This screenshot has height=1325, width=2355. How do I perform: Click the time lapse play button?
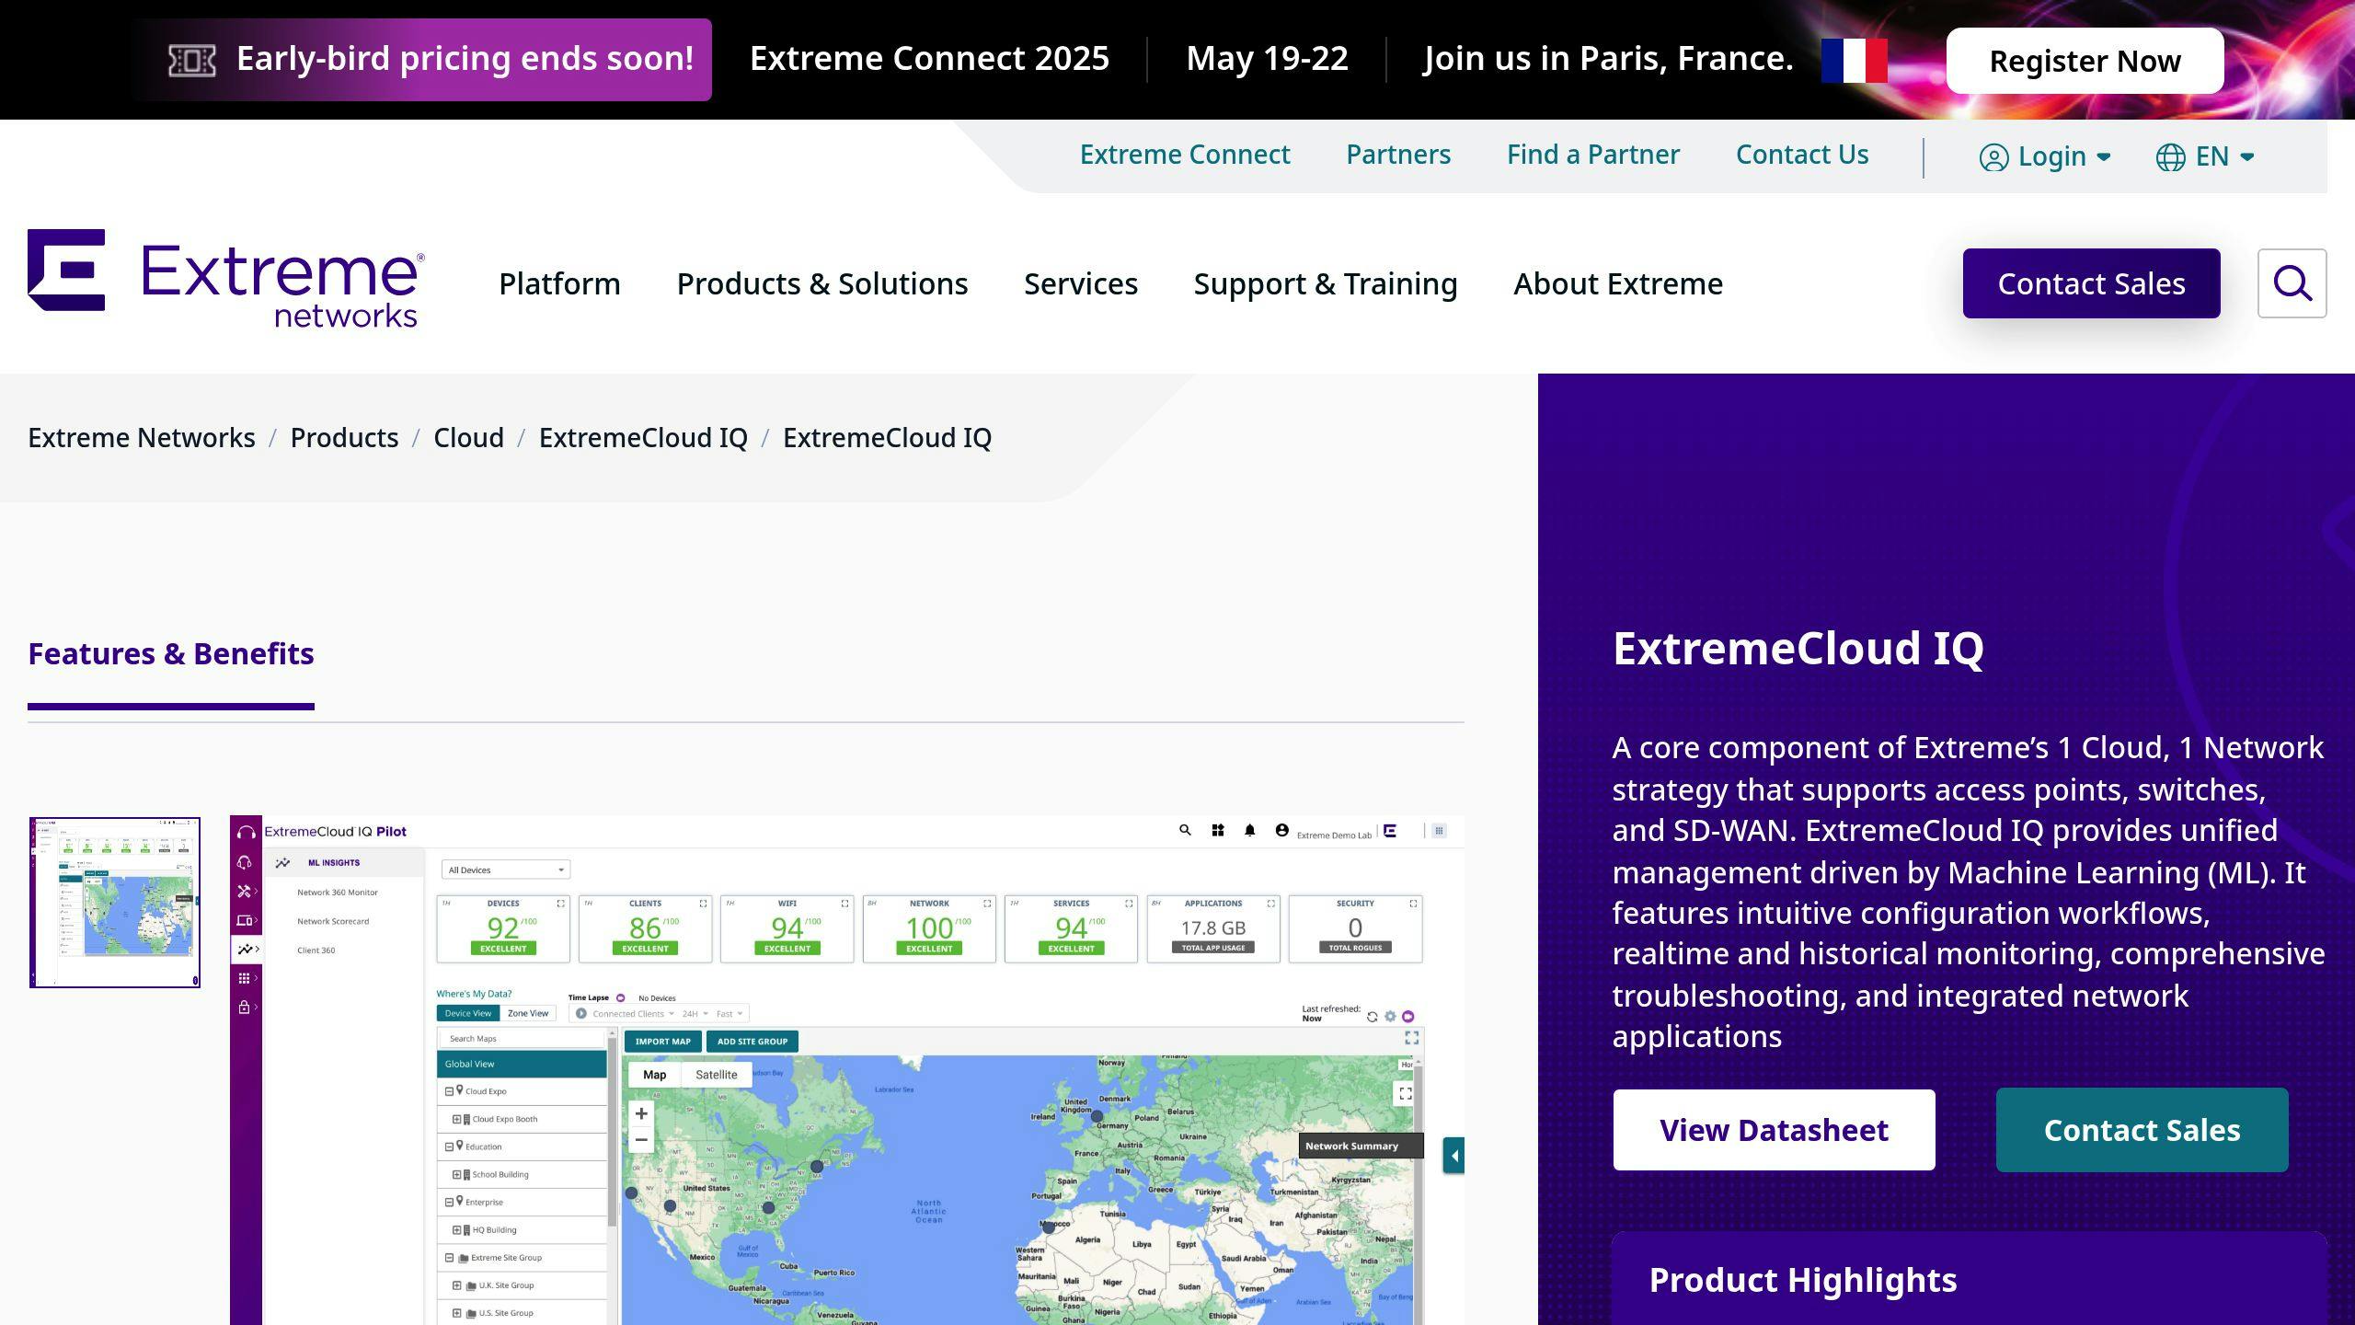click(x=581, y=1013)
